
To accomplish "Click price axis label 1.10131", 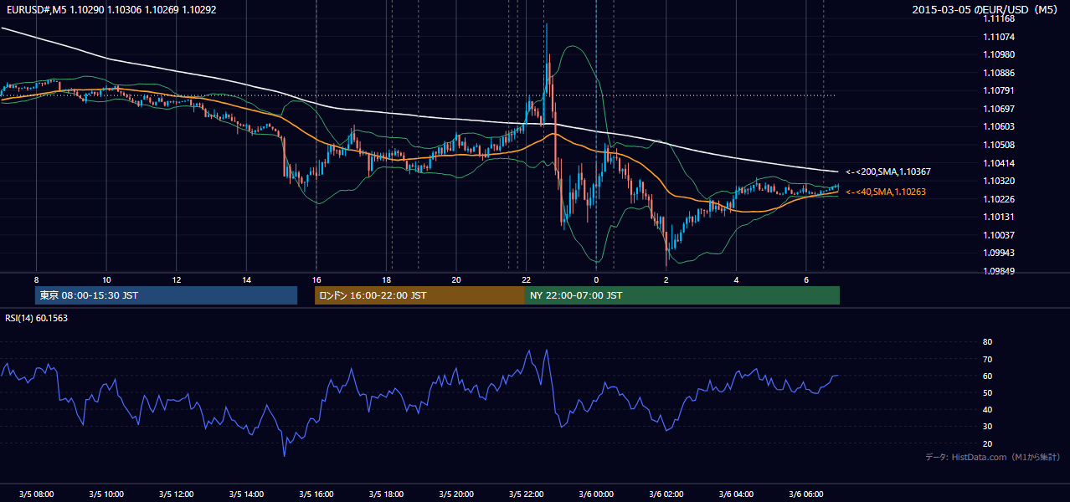I will [x=1000, y=217].
